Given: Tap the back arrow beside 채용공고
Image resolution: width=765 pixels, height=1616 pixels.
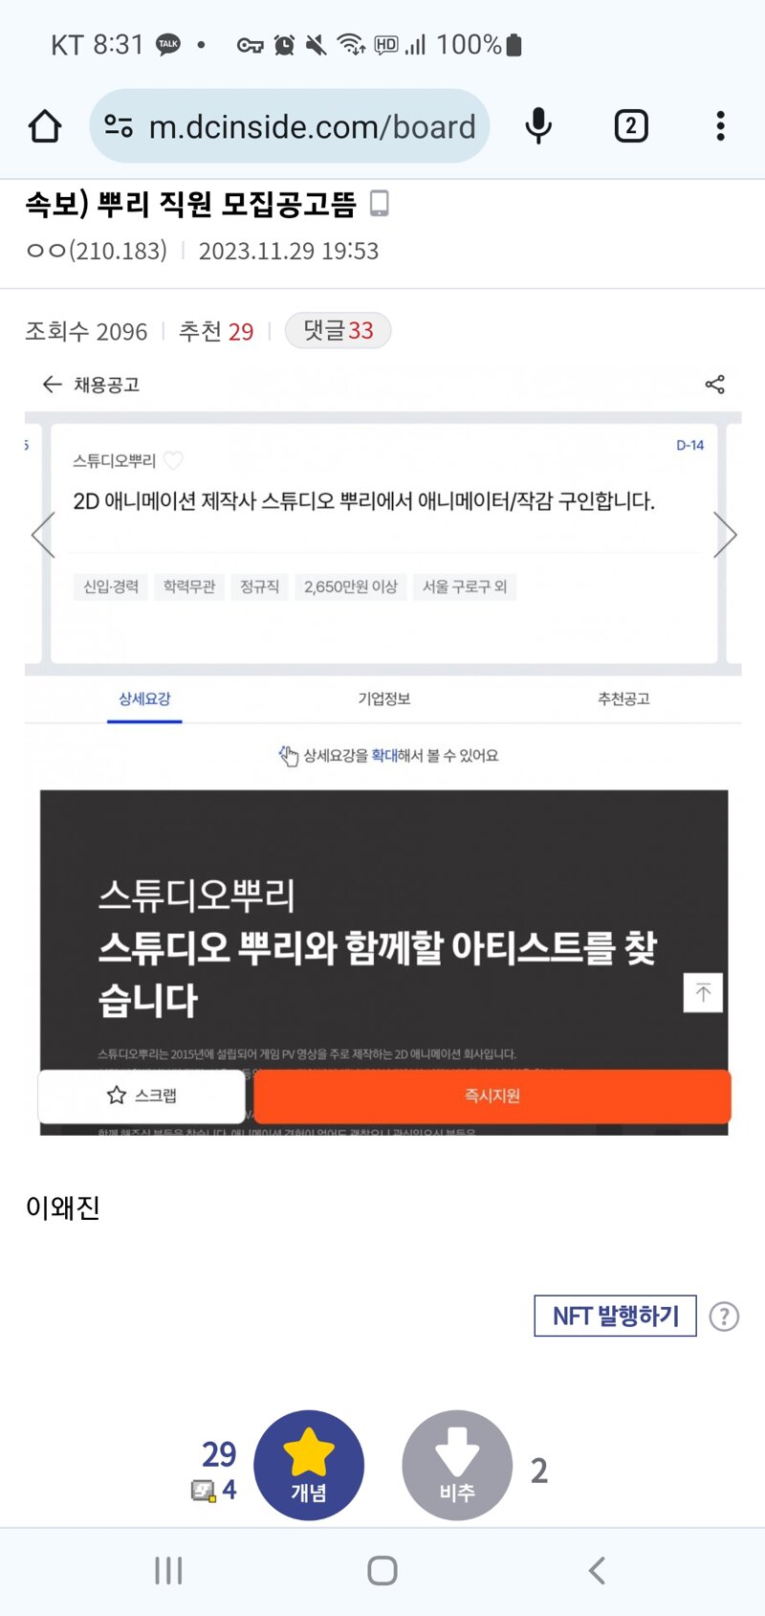Looking at the screenshot, I should (52, 385).
